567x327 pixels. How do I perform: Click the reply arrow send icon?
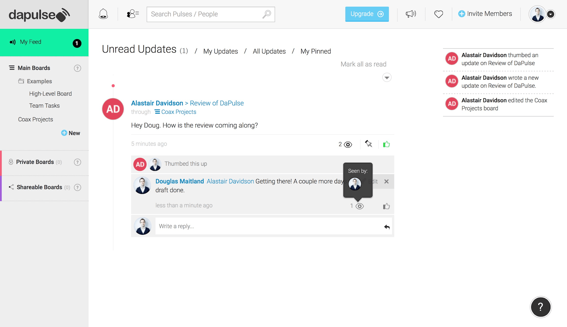(387, 227)
